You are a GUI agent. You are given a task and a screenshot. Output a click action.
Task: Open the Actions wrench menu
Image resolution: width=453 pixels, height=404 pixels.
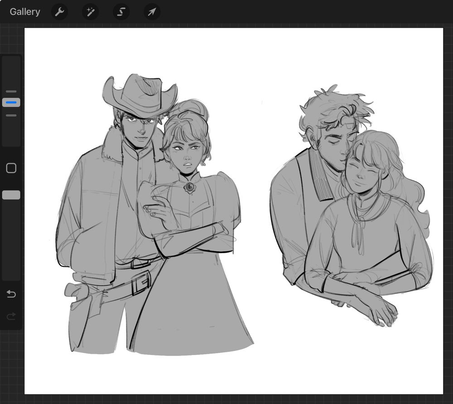pyautogui.click(x=59, y=12)
